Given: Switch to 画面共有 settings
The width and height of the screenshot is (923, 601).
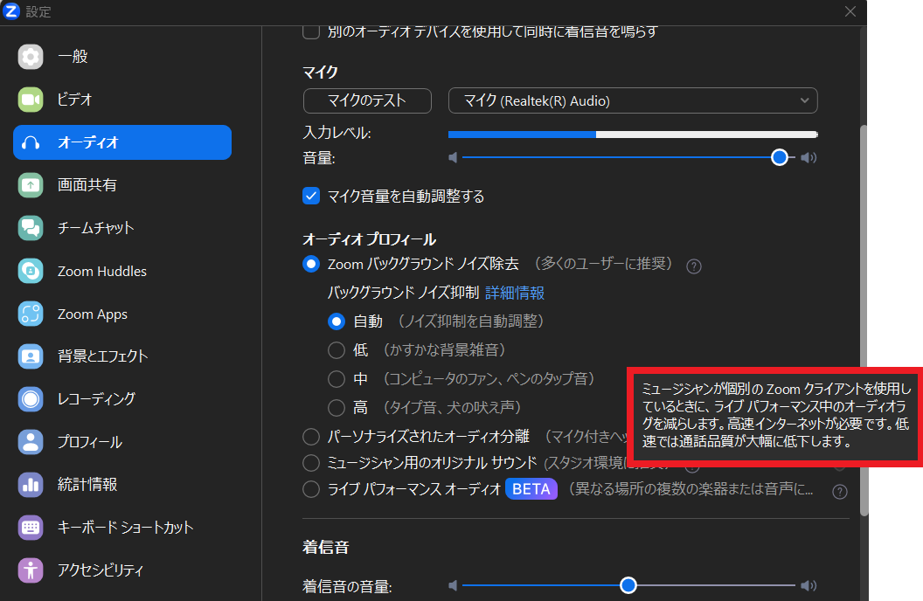Looking at the screenshot, I should point(122,185).
